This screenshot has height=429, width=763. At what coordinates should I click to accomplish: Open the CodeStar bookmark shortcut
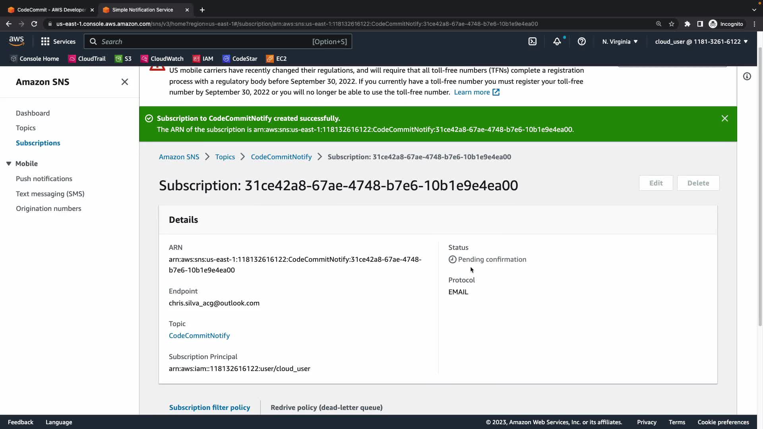[x=240, y=58]
